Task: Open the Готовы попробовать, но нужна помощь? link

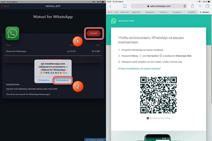Action: click(139, 69)
